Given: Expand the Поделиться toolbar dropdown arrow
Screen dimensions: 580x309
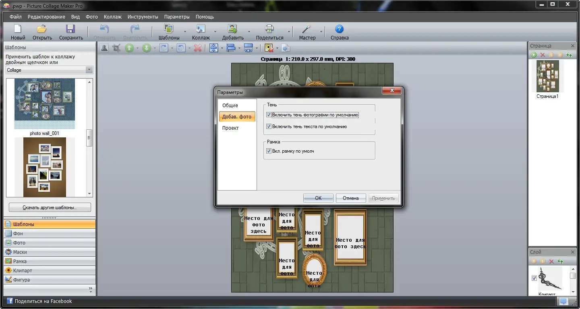Looking at the screenshot, I should (289, 31).
